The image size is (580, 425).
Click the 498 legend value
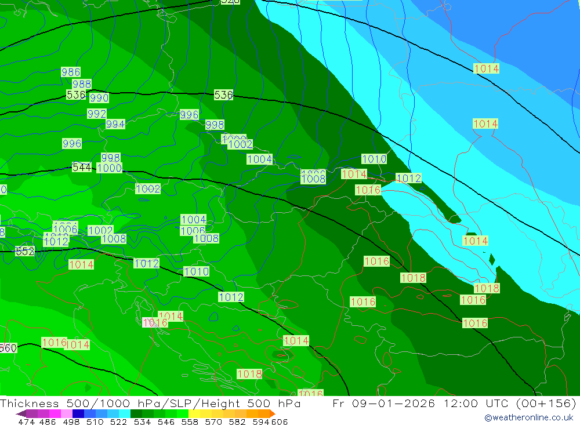[x=71, y=422]
